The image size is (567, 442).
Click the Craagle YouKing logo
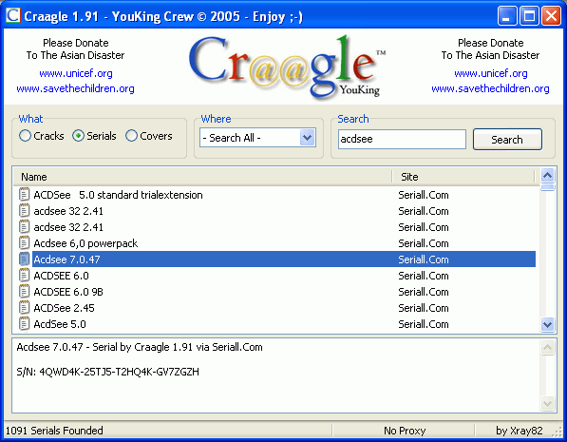point(287,67)
